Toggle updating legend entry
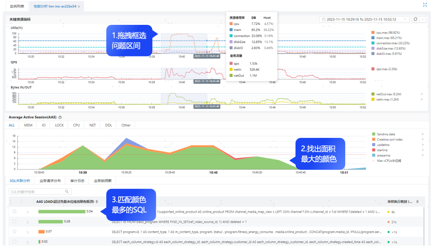 (x=381, y=145)
